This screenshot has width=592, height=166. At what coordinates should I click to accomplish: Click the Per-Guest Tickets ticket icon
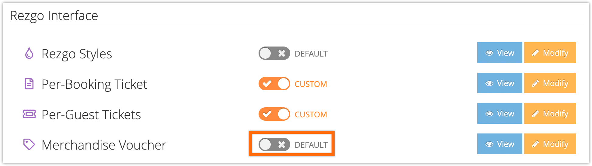[29, 114]
